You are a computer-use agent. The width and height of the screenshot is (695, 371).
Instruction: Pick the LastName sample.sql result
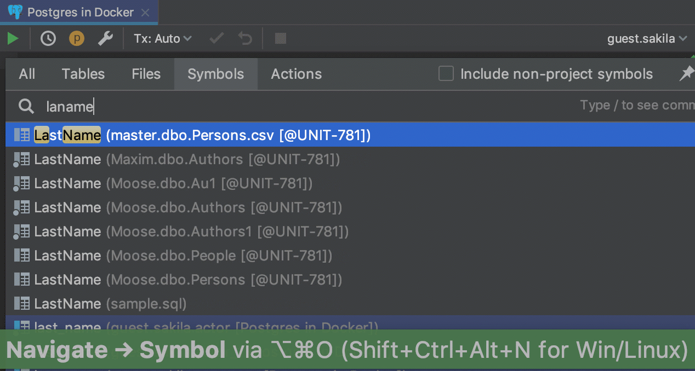pyautogui.click(x=110, y=304)
